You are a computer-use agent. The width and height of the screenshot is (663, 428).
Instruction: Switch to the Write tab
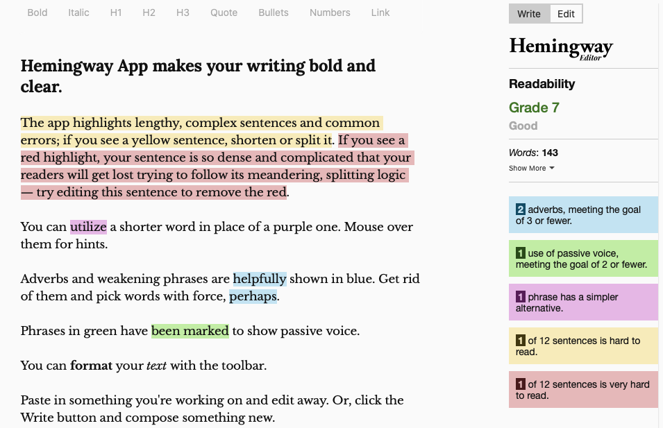pos(529,14)
